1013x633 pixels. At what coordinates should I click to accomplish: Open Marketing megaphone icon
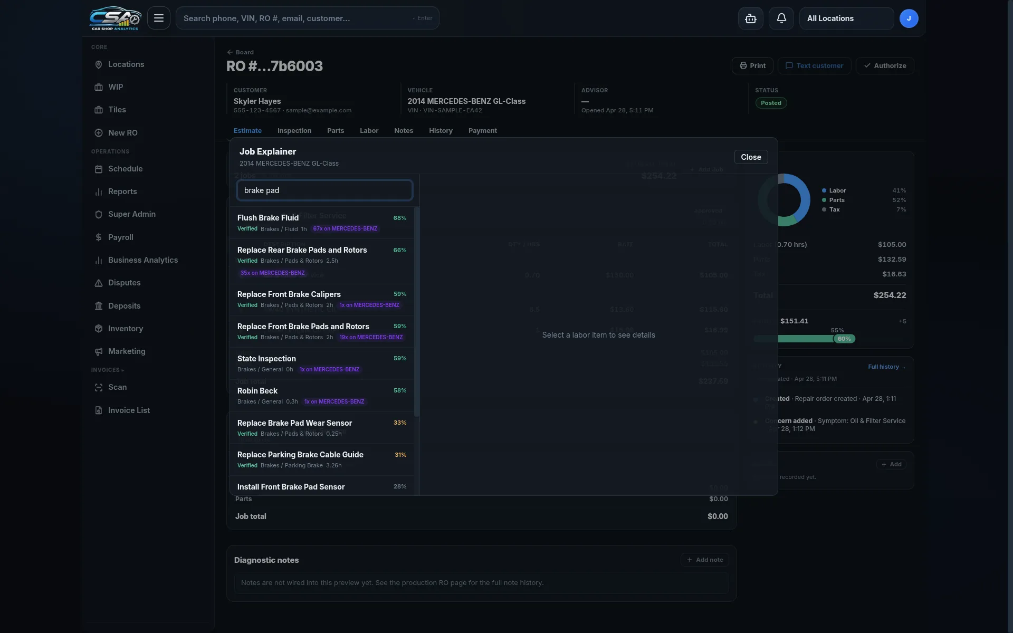99,351
